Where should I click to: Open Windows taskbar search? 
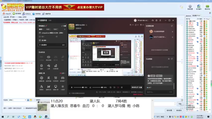8,117
